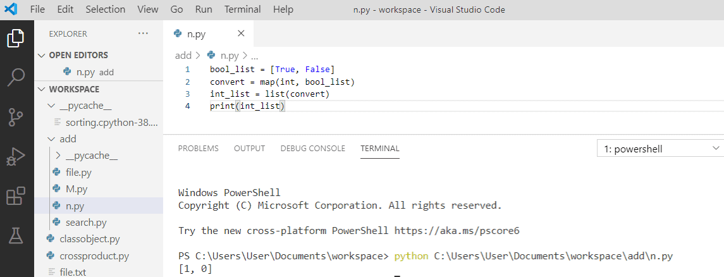Screen dimensions: 724x277
Task: Open Explorer more actions ellipsis
Action: pyautogui.click(x=143, y=34)
